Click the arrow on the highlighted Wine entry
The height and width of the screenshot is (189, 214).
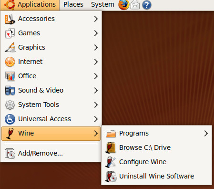tap(96, 133)
